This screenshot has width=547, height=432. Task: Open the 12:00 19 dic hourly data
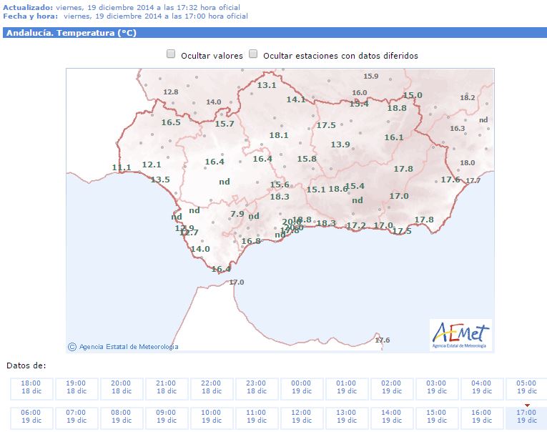[301, 417]
